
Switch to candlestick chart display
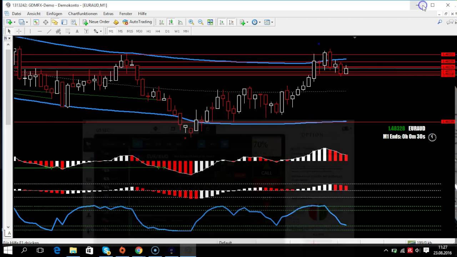coord(171,22)
